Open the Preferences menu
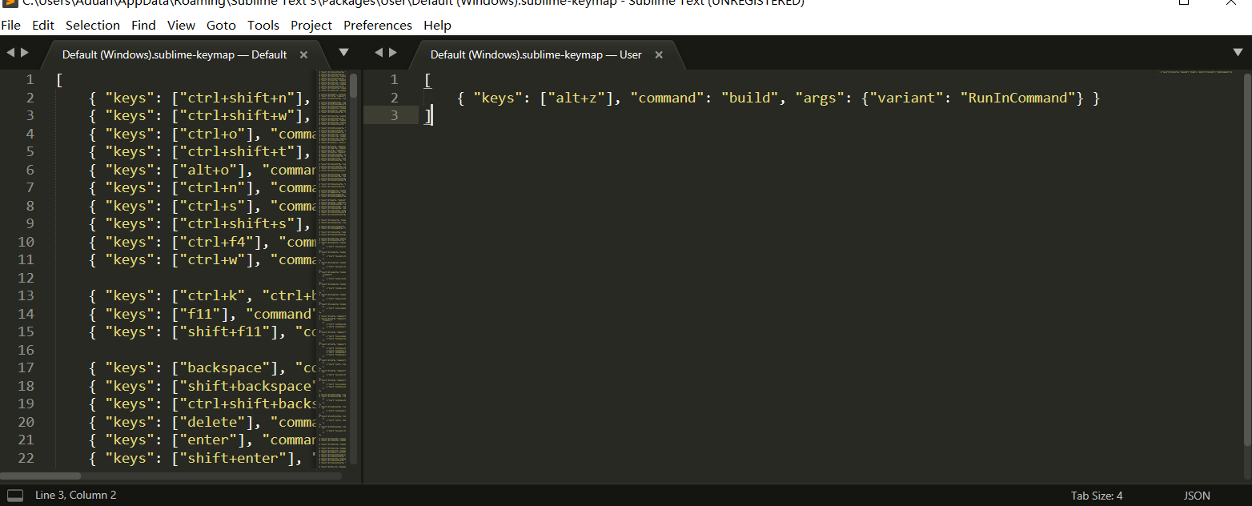This screenshot has height=506, width=1252. (378, 26)
